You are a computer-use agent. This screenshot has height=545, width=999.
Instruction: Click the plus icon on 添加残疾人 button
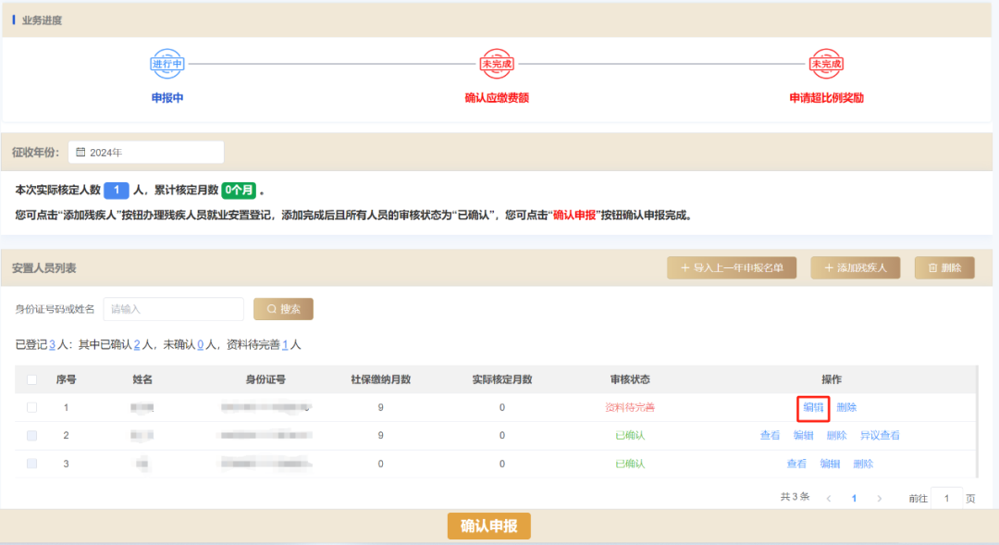(x=829, y=266)
